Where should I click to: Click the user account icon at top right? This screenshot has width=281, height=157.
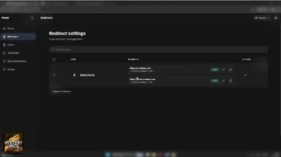276,18
